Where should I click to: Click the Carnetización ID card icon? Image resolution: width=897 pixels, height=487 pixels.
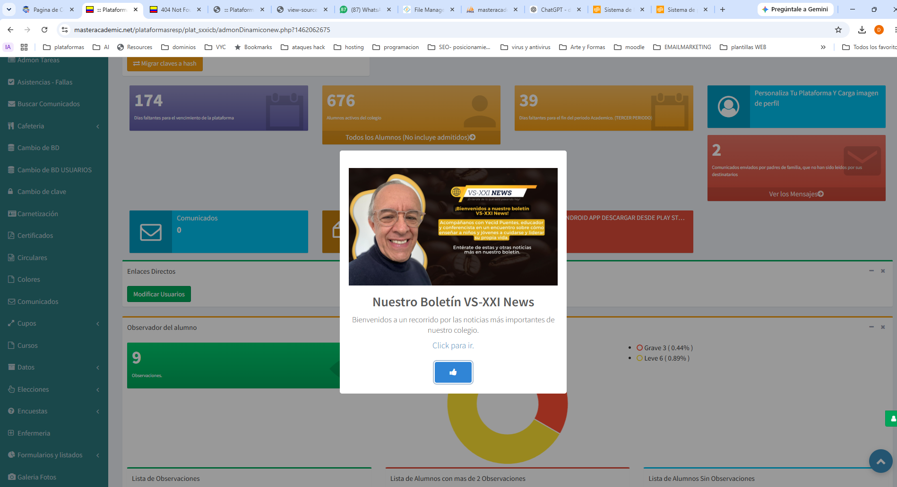(12, 214)
